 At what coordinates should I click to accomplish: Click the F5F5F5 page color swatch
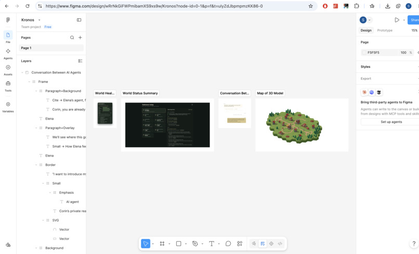(364, 52)
